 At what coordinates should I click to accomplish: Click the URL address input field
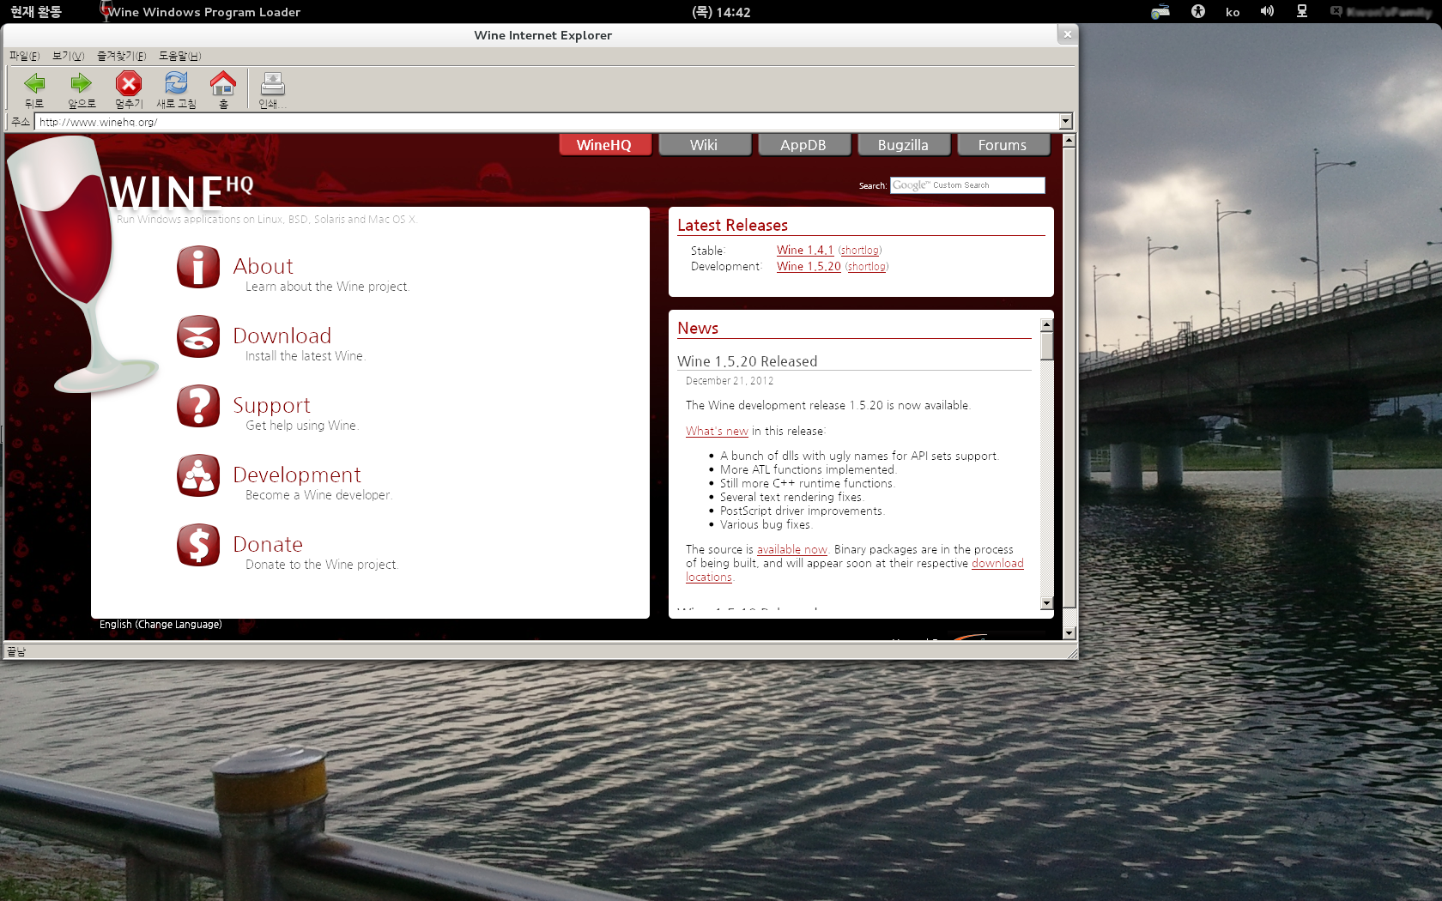point(547,122)
